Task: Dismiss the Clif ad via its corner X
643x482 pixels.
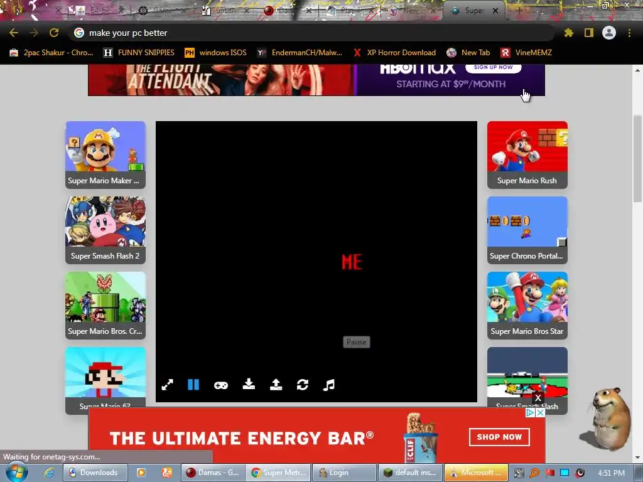Action: point(541,413)
